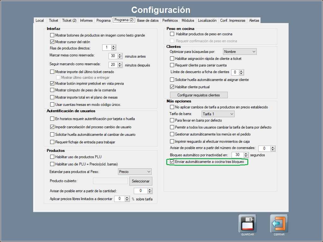
Task: Click the Cerrar exit icon
Action: click(x=279, y=223)
